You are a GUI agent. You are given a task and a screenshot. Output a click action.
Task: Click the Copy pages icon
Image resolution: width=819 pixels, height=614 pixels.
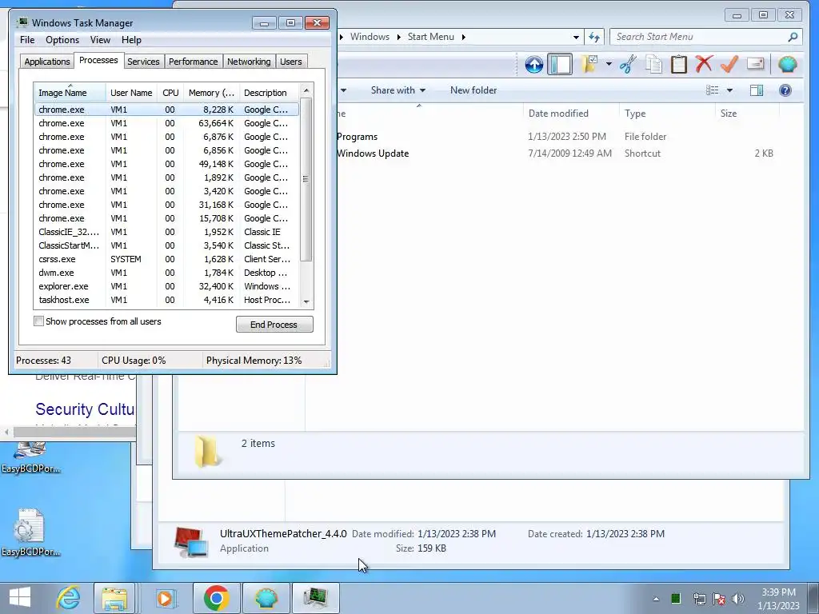point(653,64)
